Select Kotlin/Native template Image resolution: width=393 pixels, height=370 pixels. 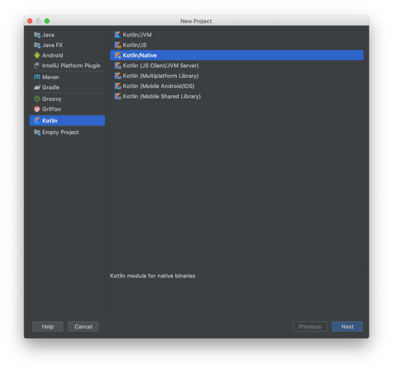point(236,55)
